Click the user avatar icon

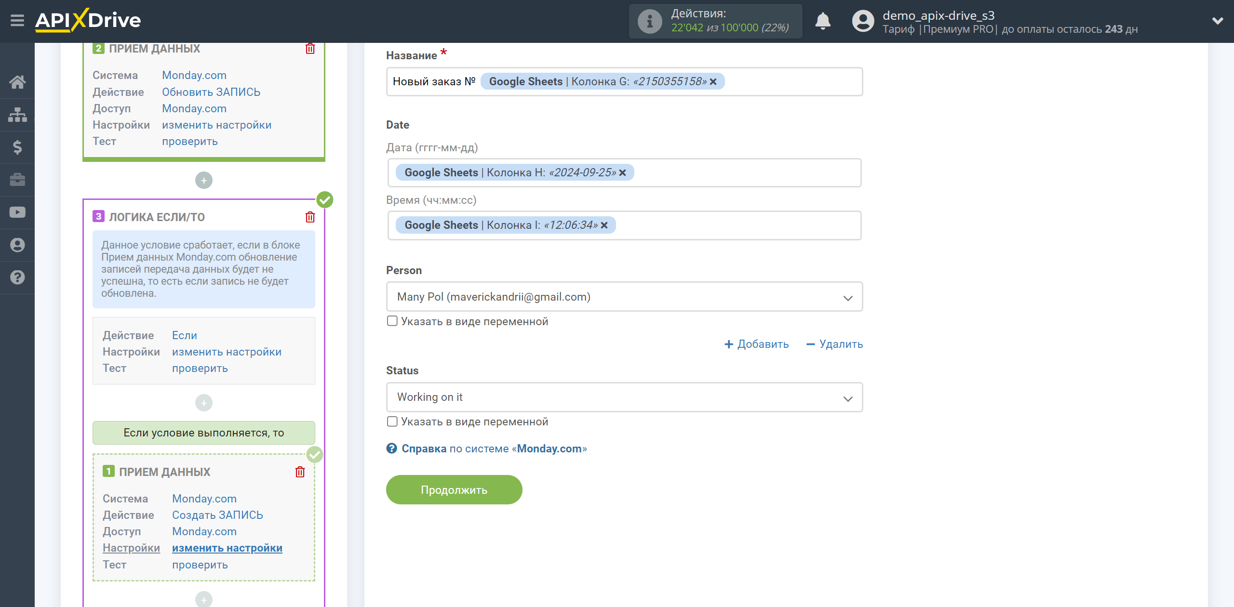point(863,21)
